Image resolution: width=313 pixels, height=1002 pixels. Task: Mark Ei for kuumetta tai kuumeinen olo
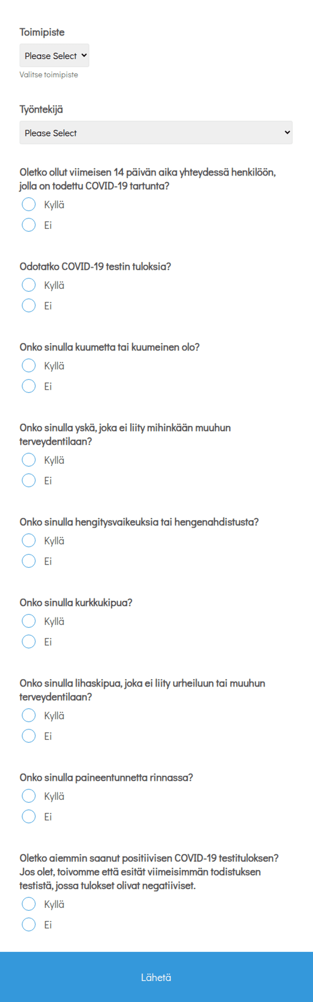pos(29,386)
